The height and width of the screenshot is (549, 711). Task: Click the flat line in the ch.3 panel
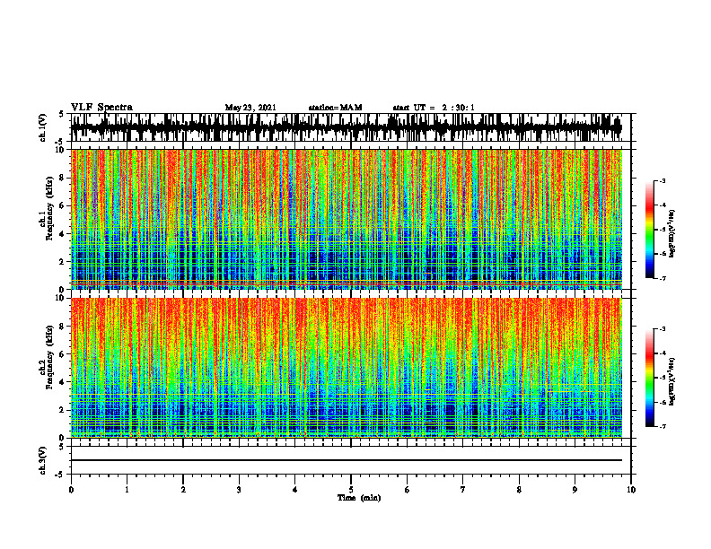tap(346, 460)
